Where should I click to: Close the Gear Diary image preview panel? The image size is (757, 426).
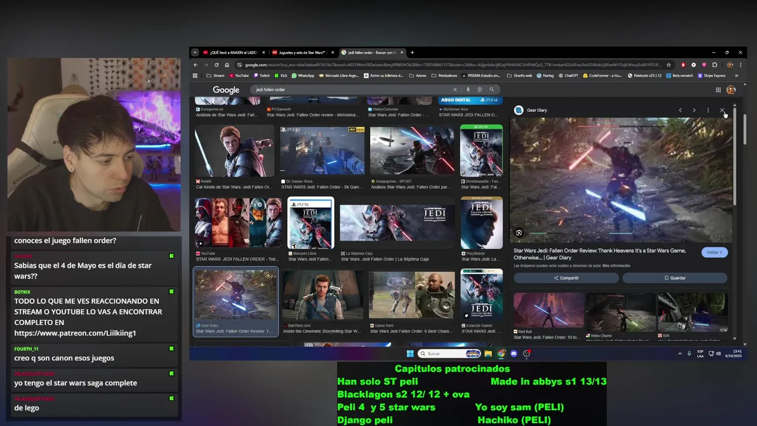point(722,110)
